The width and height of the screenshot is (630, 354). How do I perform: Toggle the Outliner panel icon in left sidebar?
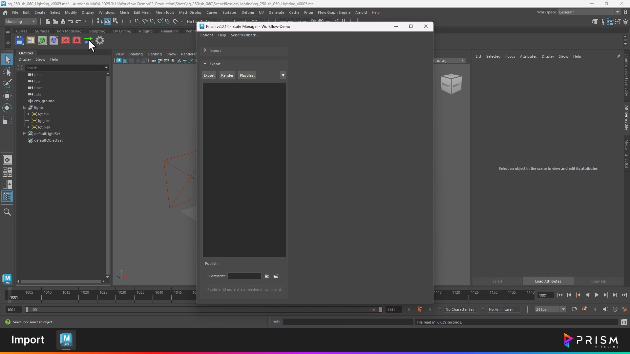7,197
